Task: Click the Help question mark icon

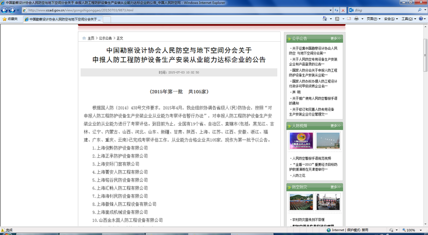Action: coord(421,19)
